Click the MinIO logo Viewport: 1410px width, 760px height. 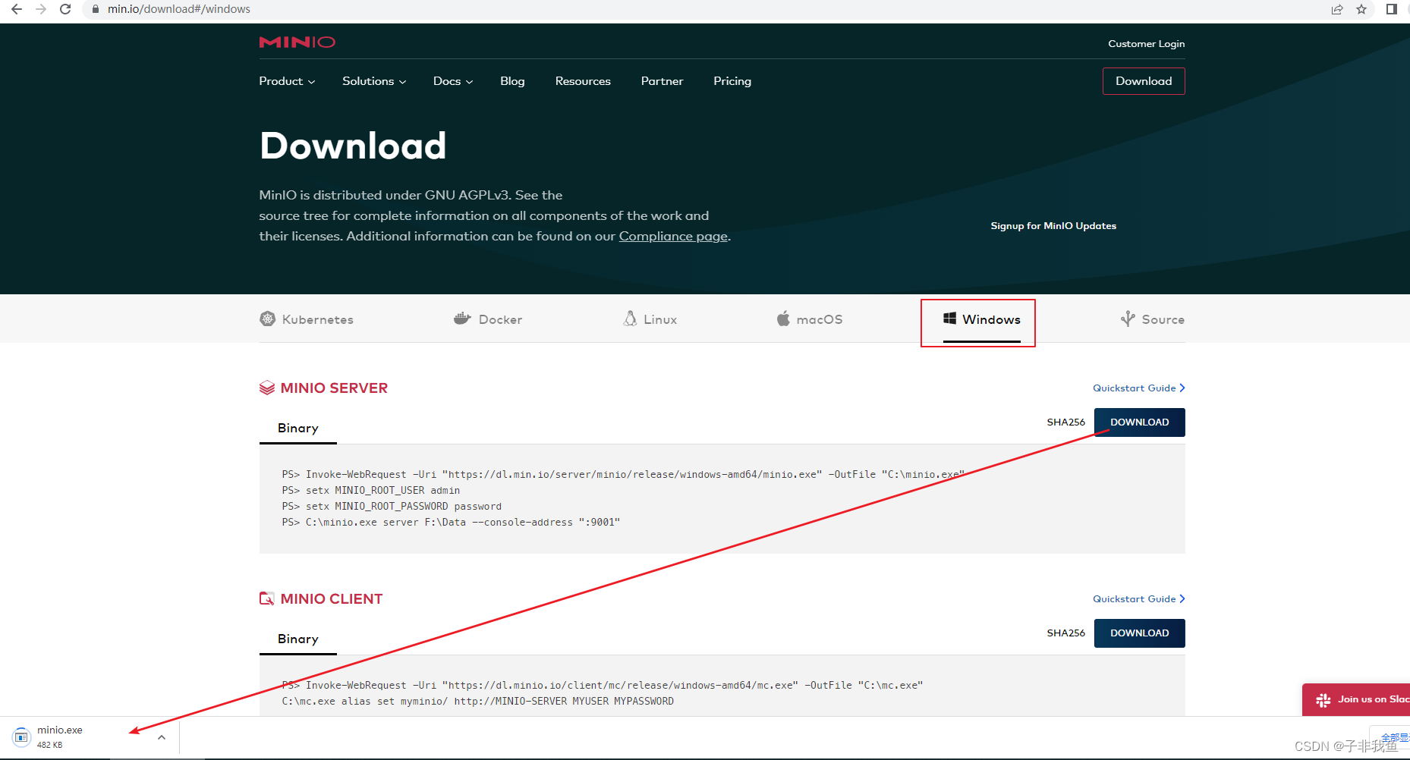[x=297, y=42]
